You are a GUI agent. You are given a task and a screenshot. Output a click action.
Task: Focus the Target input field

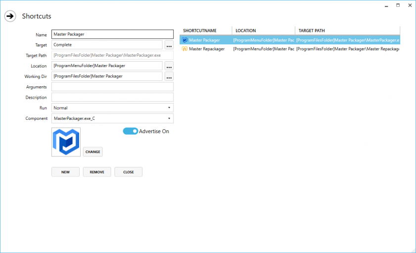coord(107,45)
